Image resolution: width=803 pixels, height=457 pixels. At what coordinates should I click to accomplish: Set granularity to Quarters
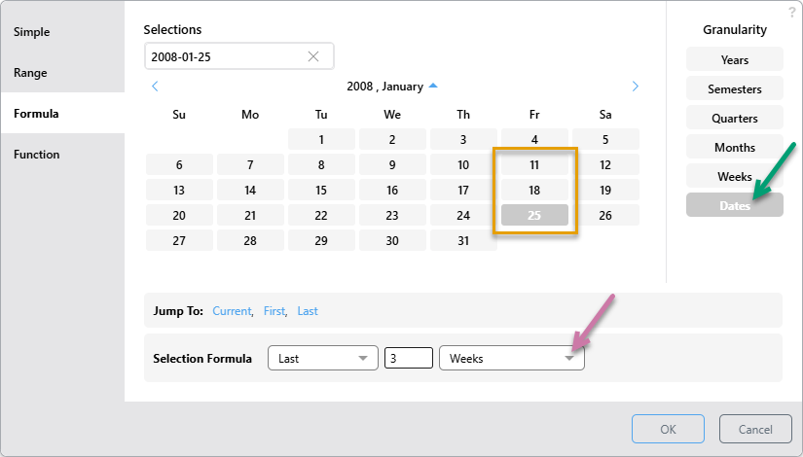click(734, 119)
